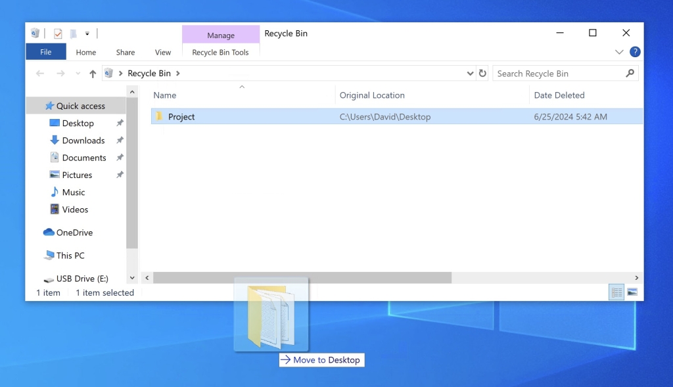Click the search magnifier icon
This screenshot has width=673, height=387.
[x=631, y=73]
